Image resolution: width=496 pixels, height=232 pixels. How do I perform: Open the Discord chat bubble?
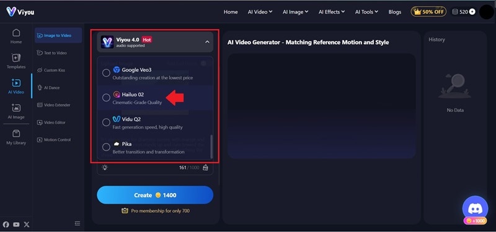coord(475,208)
